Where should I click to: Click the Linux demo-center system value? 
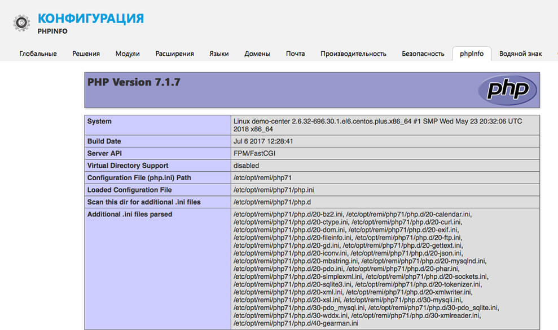377,125
